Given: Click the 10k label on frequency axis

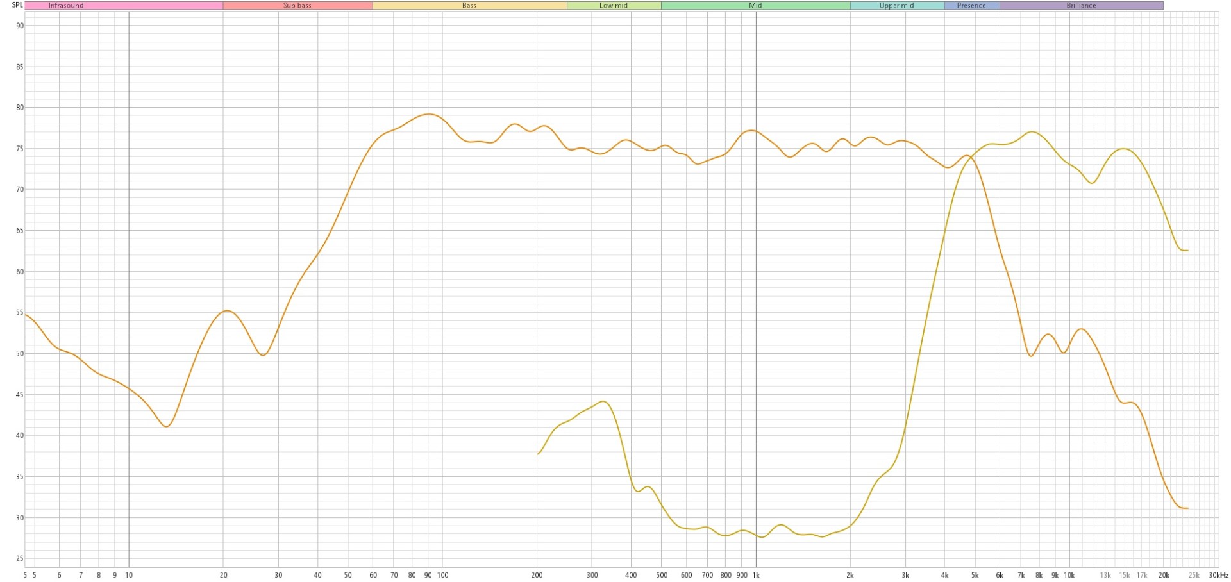Looking at the screenshot, I should coord(1069,575).
